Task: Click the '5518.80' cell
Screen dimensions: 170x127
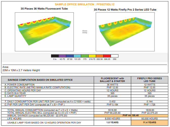Action: (x=112, y=110)
